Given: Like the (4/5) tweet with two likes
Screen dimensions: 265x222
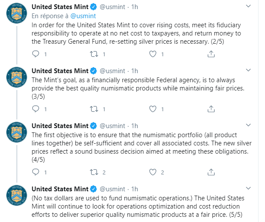Looking at the screenshot, I should click(153, 172).
